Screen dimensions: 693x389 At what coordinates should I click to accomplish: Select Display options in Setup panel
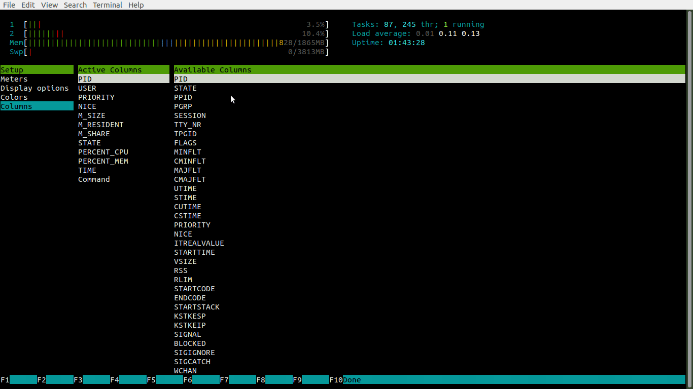click(34, 88)
